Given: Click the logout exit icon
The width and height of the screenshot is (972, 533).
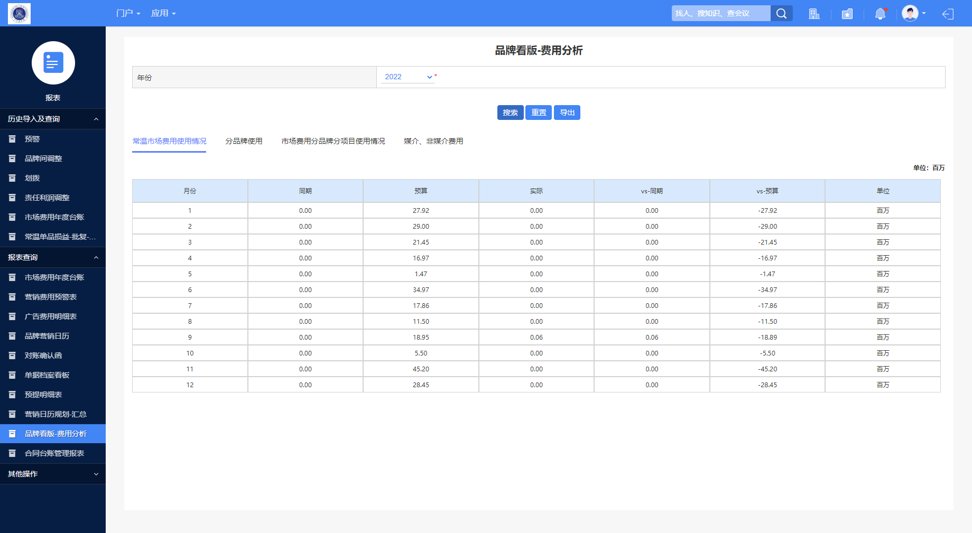Looking at the screenshot, I should pyautogui.click(x=948, y=14).
